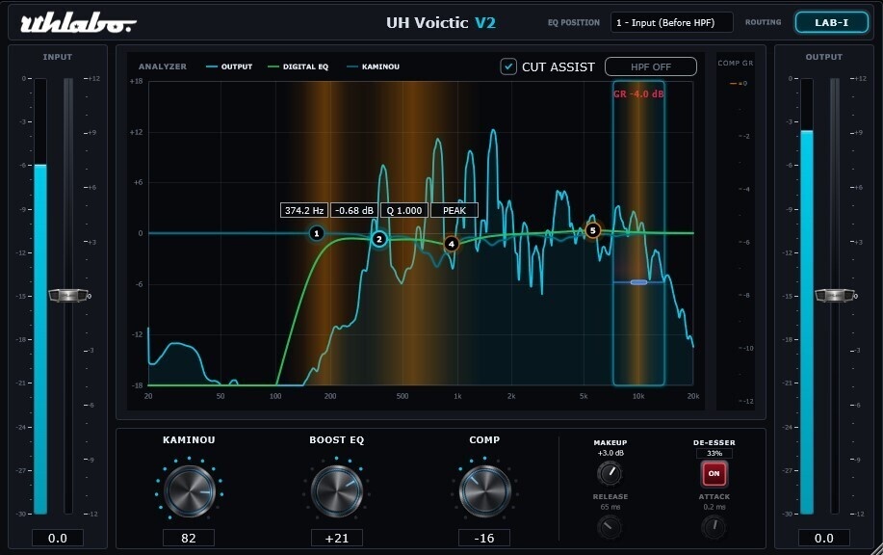Click the MAKEUP +3.0 dB value

pyautogui.click(x=610, y=453)
